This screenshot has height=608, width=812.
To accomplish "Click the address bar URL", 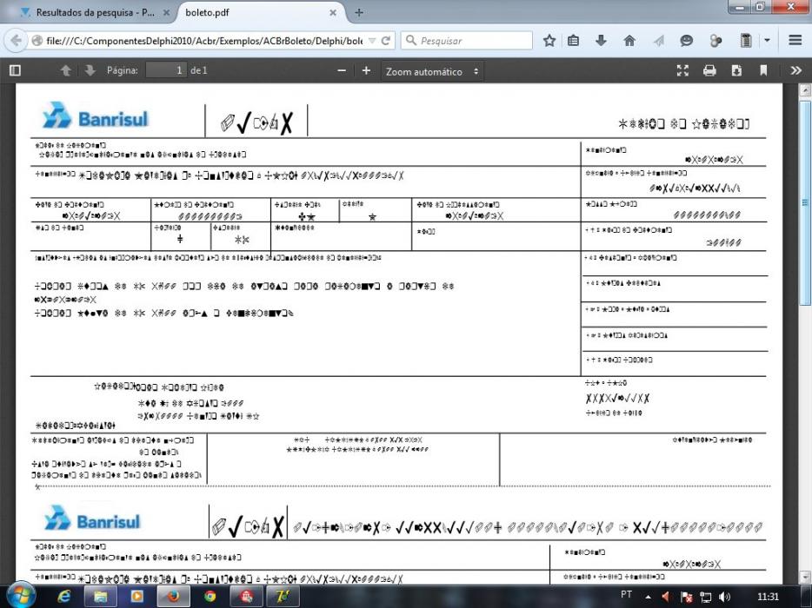I will click(204, 40).
